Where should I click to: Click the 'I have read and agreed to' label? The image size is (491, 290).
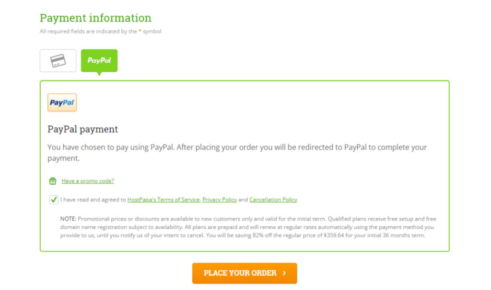click(x=93, y=200)
